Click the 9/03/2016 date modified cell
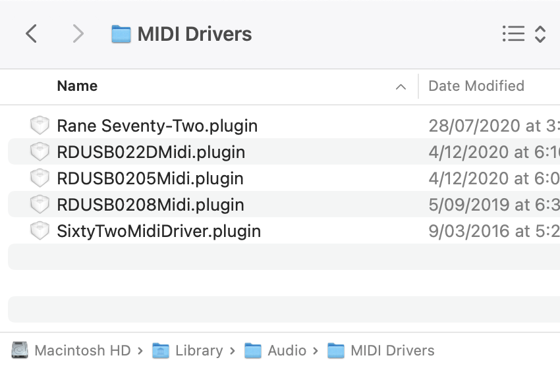 click(x=494, y=231)
